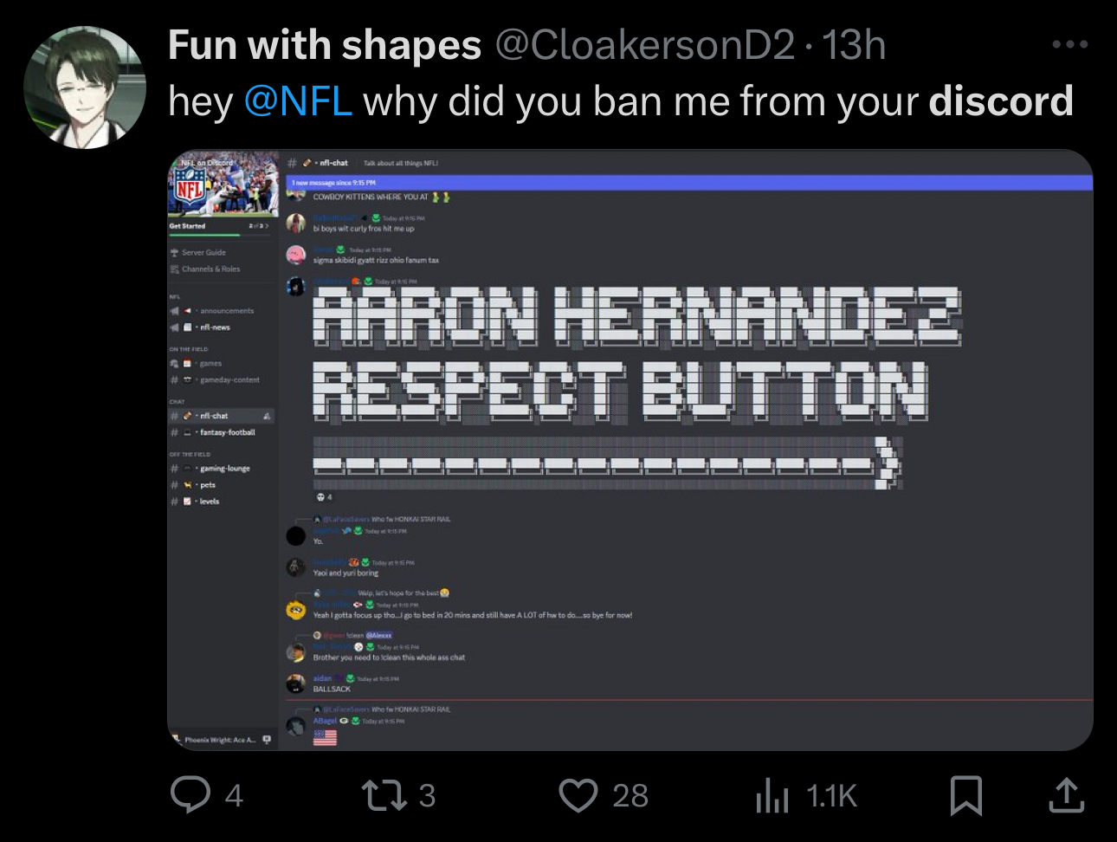The image size is (1117, 842).
Task: Click the skull reaction with 4 count
Action: (324, 497)
